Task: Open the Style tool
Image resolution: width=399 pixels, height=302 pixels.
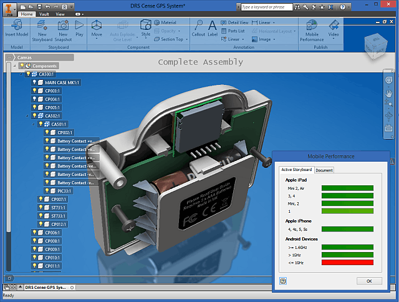Action: pyautogui.click(x=145, y=29)
